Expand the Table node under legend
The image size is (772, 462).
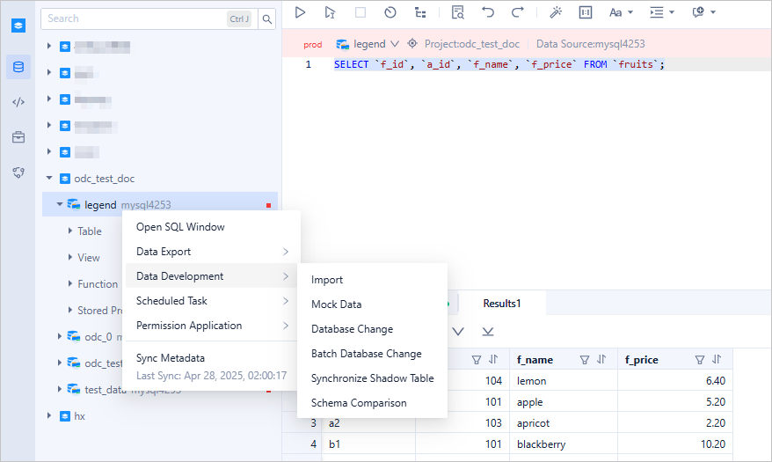[70, 231]
